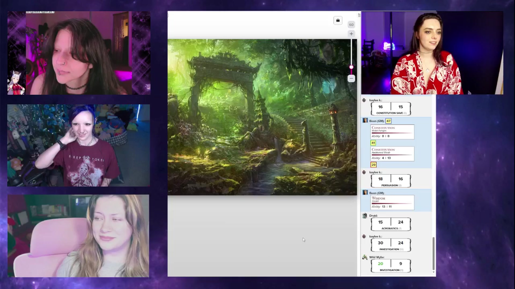Click the Wild Wylie avatar icon

[x=365, y=257]
